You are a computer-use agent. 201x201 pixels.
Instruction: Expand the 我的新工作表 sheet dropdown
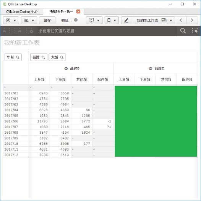click(x=154, y=20)
